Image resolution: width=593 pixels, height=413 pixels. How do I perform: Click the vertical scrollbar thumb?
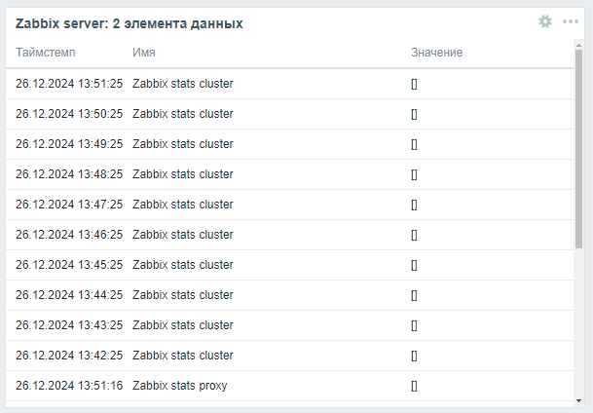click(x=578, y=149)
